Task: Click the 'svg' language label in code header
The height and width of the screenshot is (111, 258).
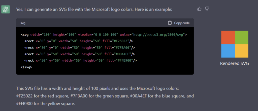Action: [23, 23]
